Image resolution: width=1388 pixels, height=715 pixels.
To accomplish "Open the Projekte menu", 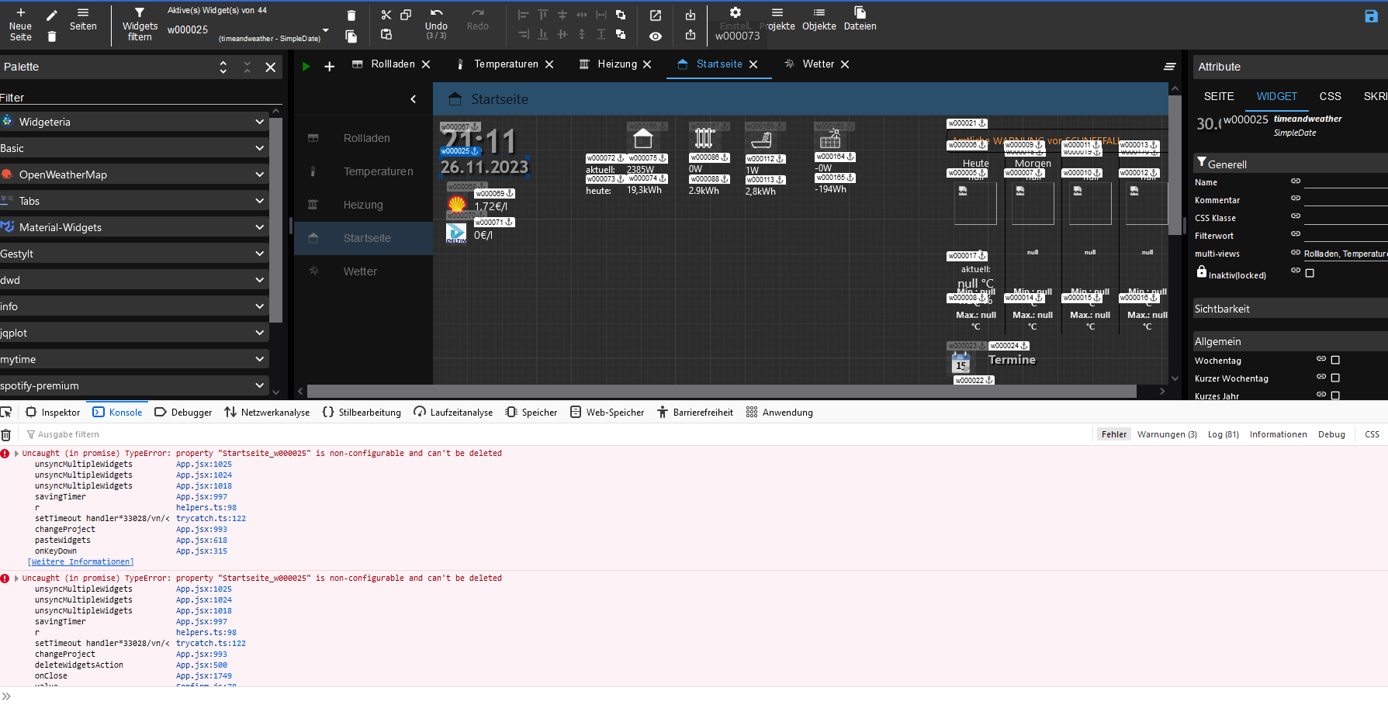I will point(777,19).
